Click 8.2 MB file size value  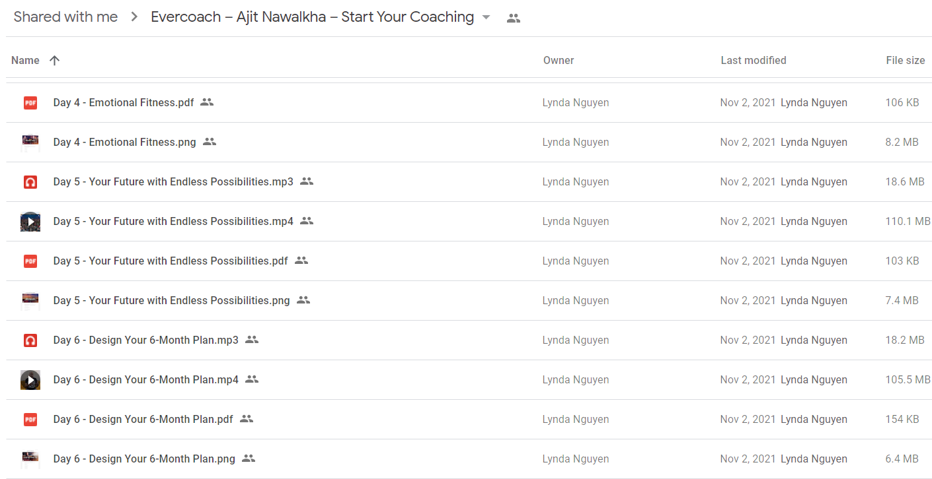[x=902, y=142]
